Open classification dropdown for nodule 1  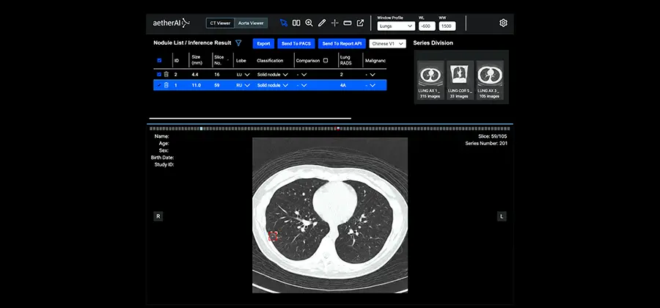[x=273, y=85]
